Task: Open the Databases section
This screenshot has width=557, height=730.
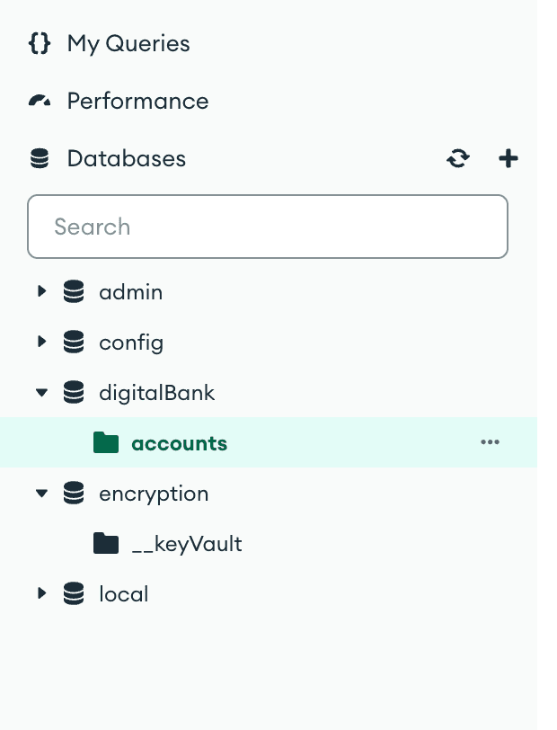Action: point(126,159)
